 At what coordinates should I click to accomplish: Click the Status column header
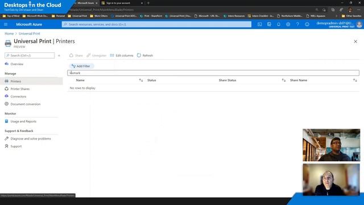coord(152,80)
